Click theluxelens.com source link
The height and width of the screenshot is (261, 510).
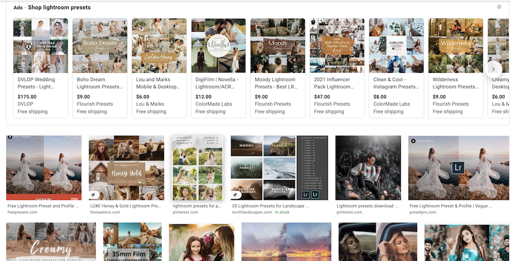pyautogui.click(x=105, y=212)
